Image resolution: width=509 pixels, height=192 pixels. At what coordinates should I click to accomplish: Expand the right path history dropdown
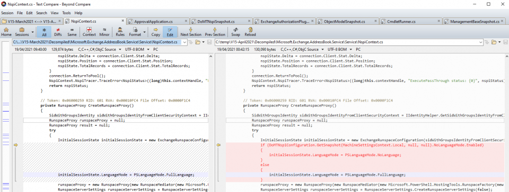point(480,42)
